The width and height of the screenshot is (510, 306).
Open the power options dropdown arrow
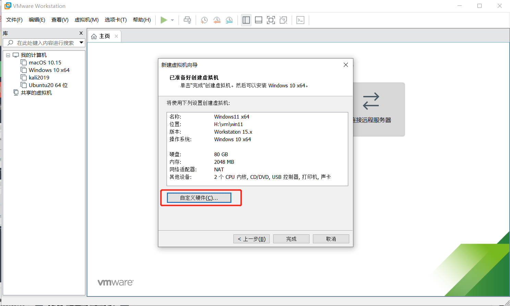172,20
